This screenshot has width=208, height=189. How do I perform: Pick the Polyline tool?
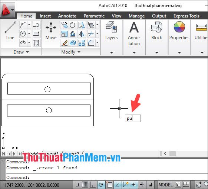36,25
